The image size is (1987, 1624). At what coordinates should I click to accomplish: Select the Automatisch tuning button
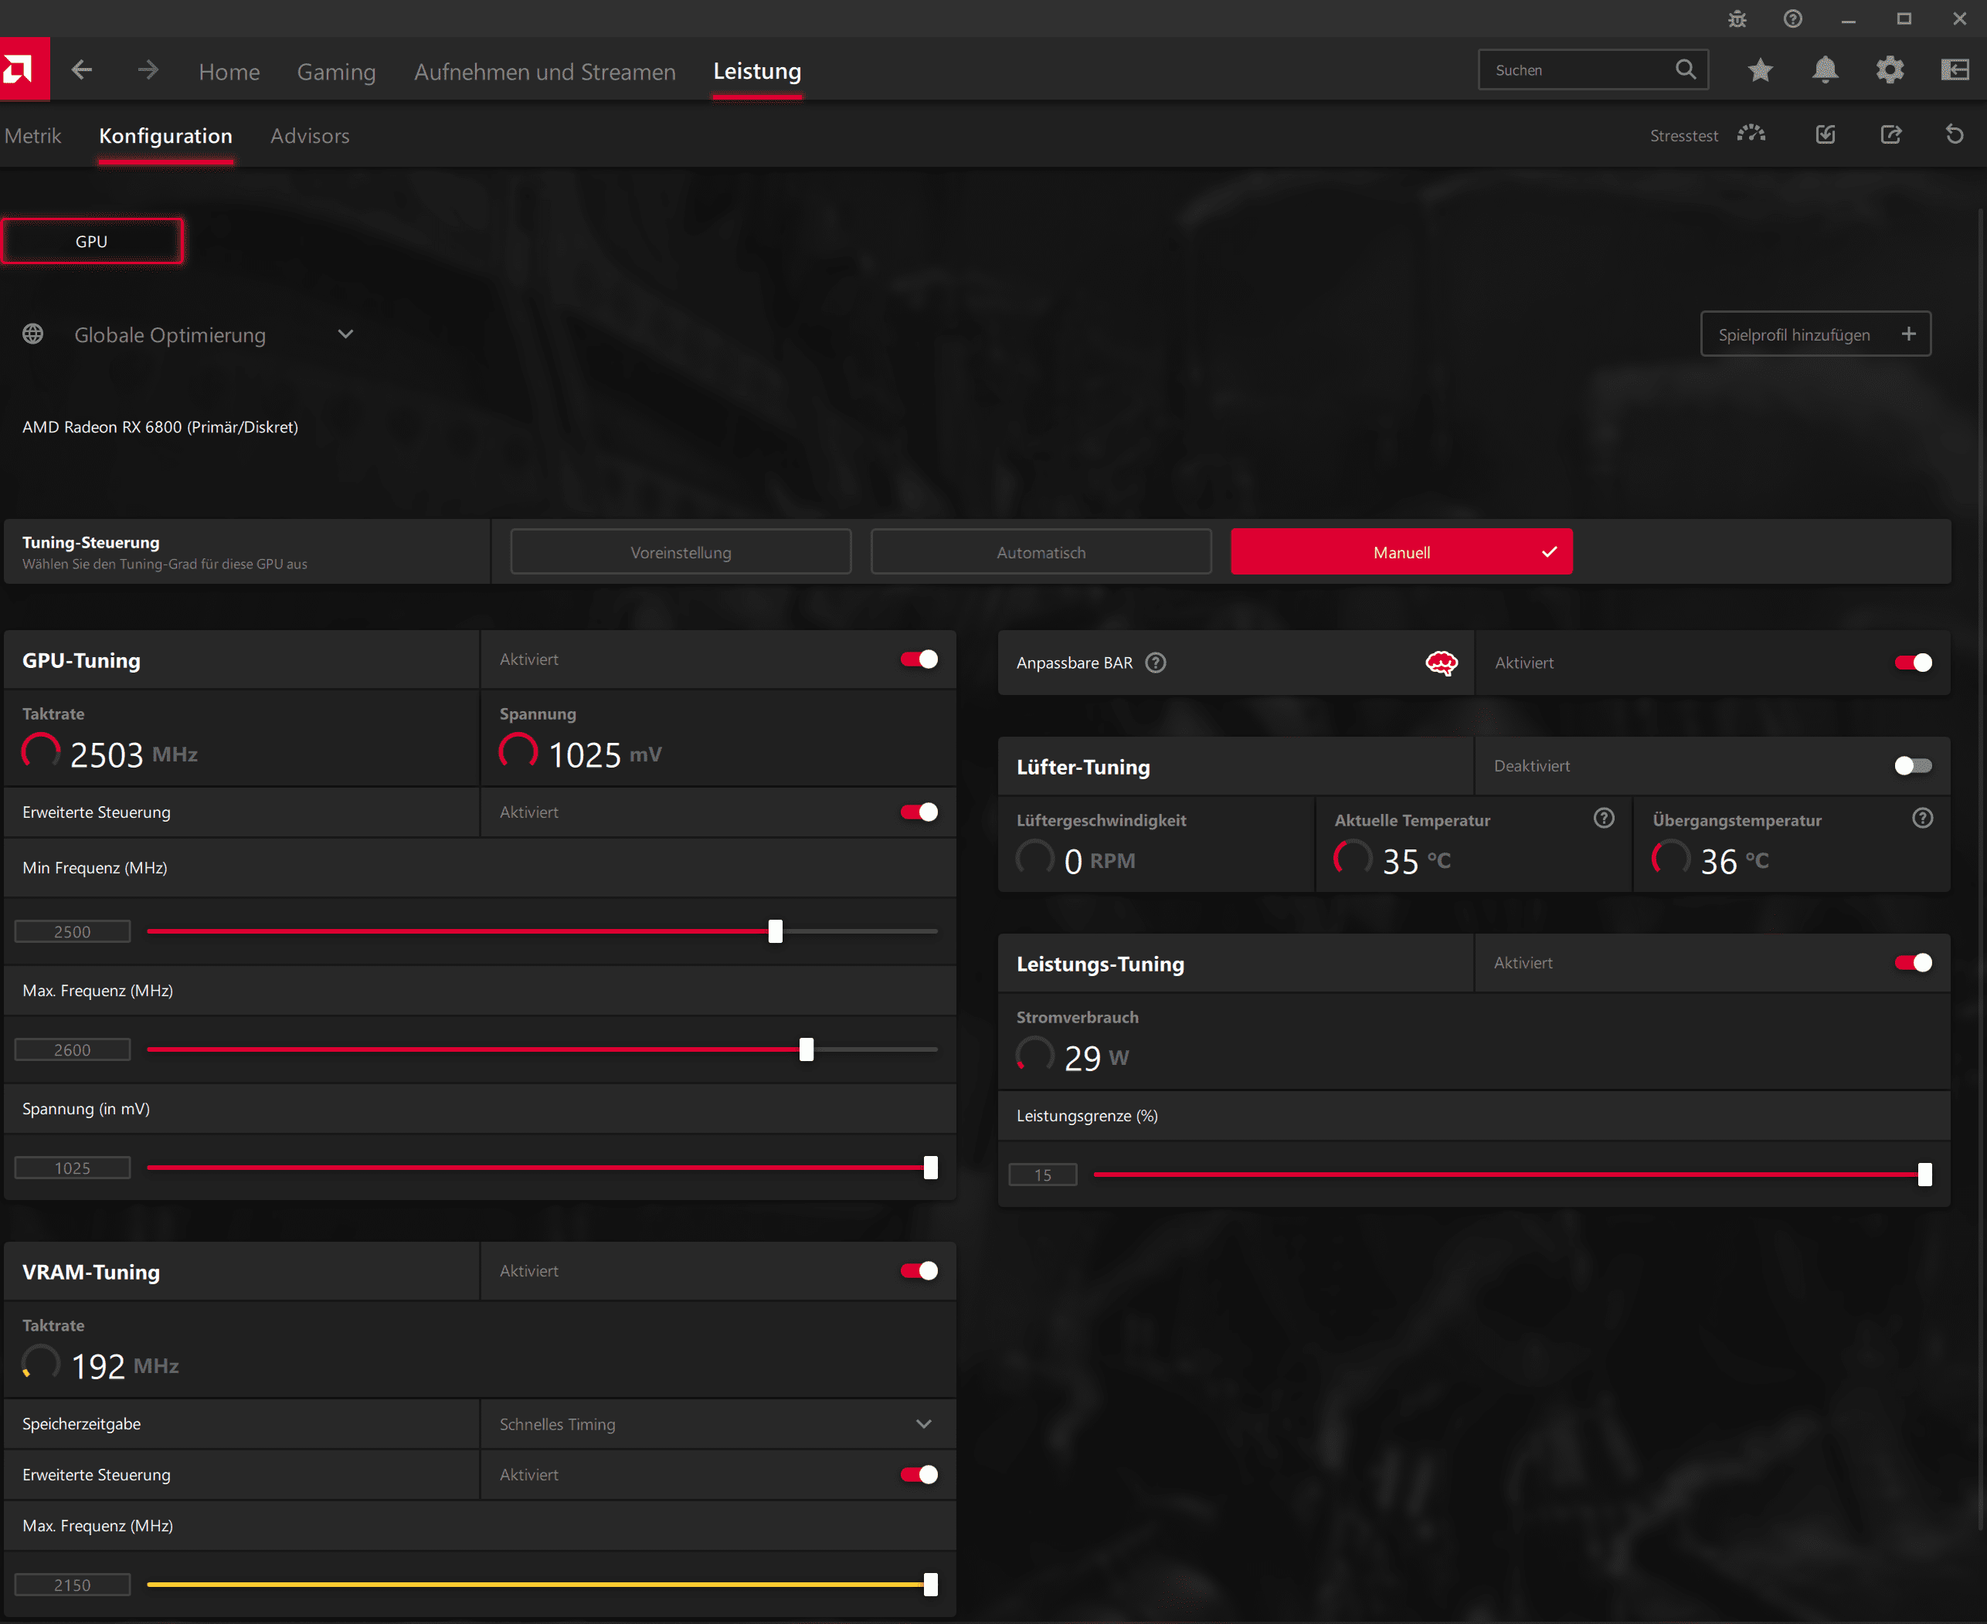[1041, 552]
